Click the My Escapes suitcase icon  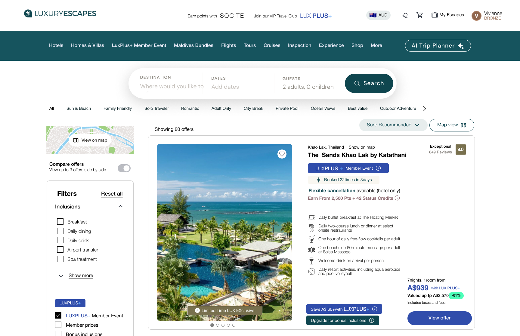tap(435, 15)
